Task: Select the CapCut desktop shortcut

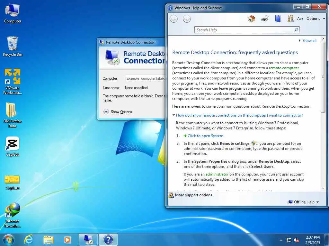Action: pyautogui.click(x=13, y=146)
